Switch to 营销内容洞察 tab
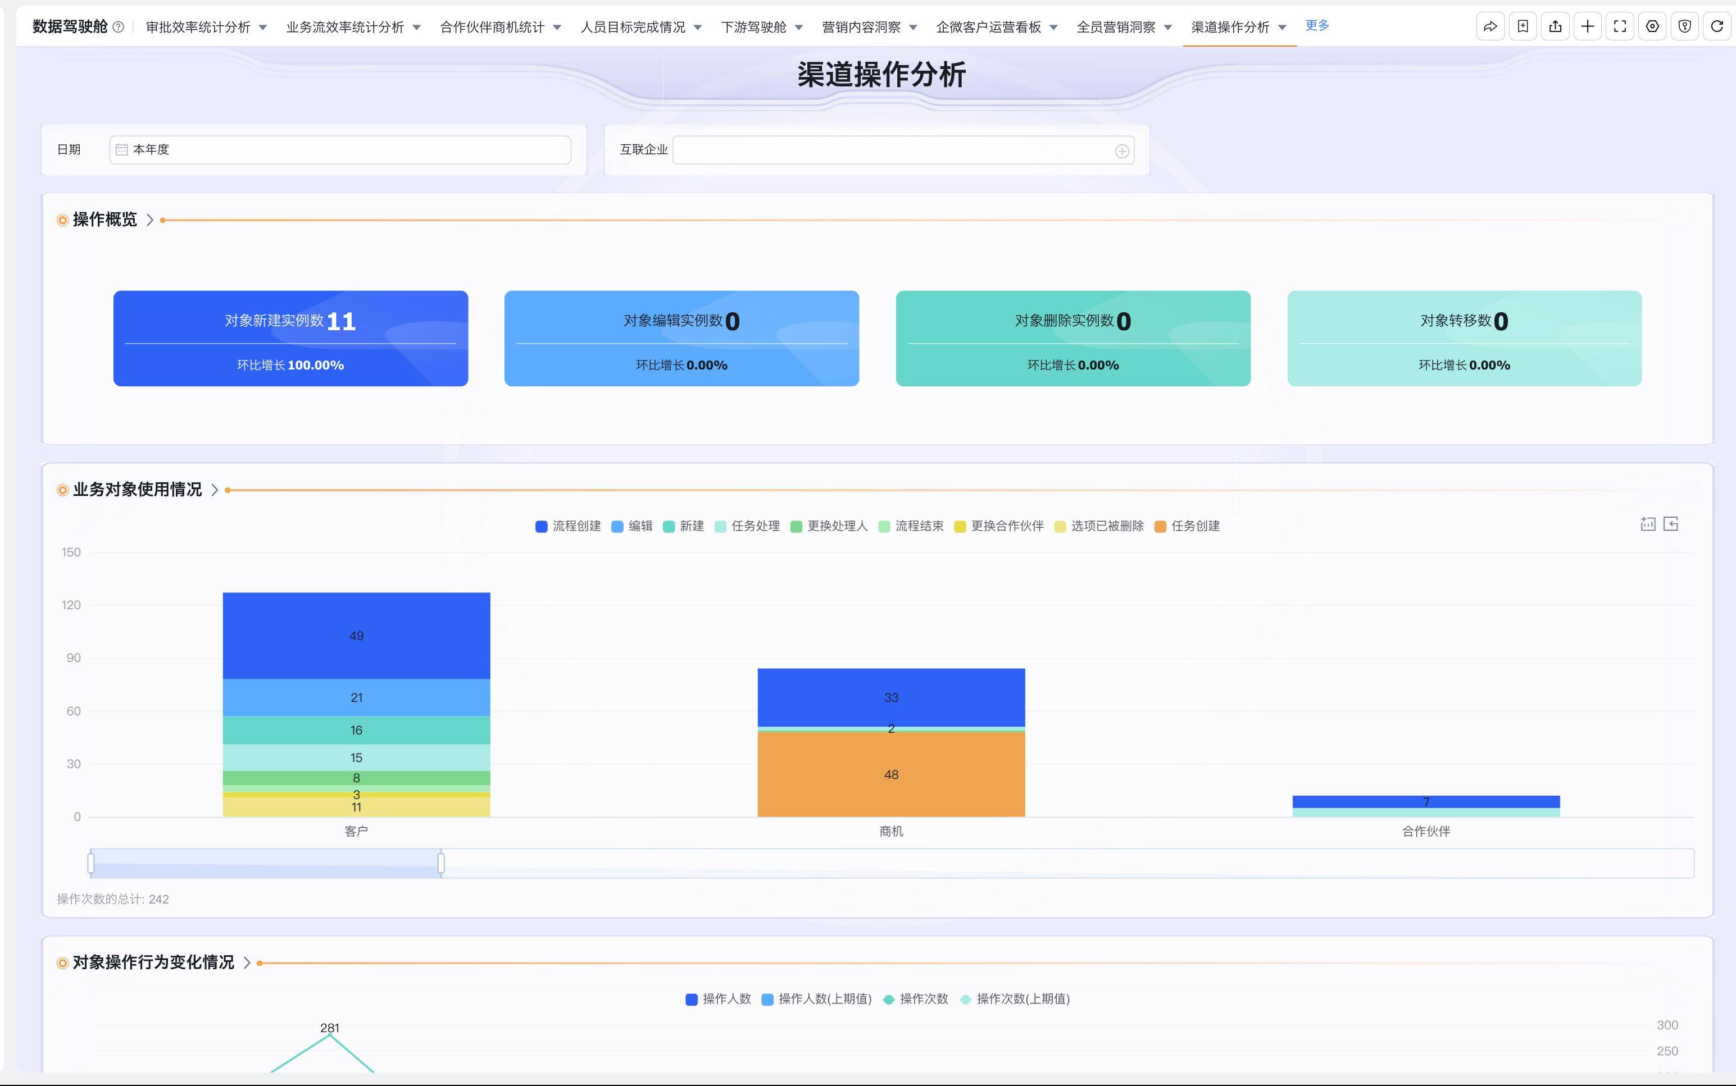This screenshot has height=1086, width=1736. pos(861,28)
